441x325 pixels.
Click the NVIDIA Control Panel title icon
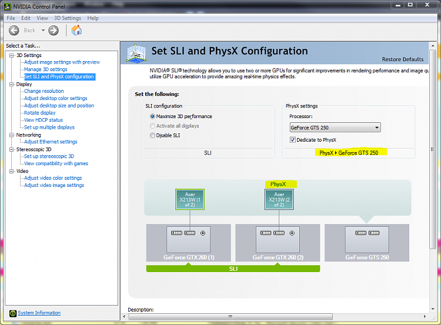(x=7, y=6)
